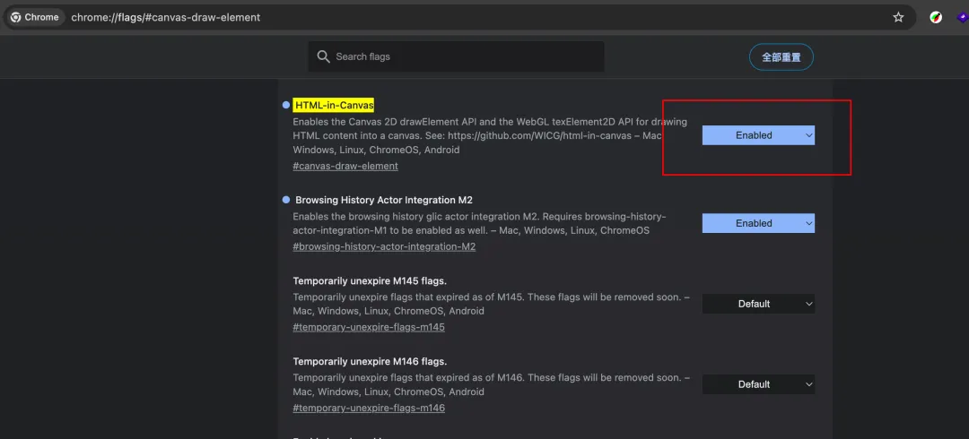Click the Chrome site info chip
The width and height of the screenshot is (969, 439).
(36, 17)
